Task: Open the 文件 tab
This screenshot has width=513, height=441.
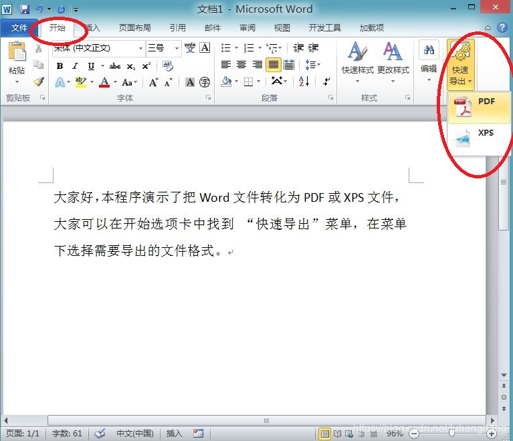Action: click(19, 28)
